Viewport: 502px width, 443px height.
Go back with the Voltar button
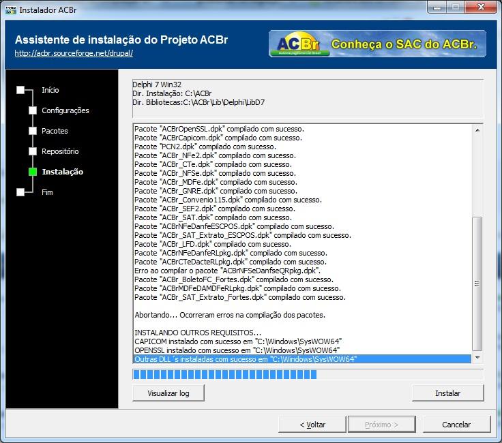tap(312, 425)
